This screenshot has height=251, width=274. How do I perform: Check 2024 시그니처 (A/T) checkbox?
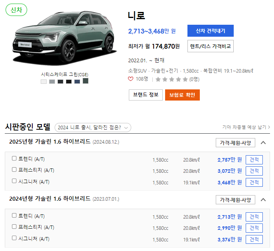[14, 238]
